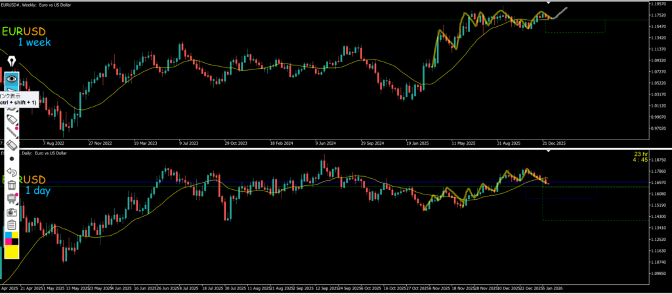Open the whiteboard mode icon

[12, 198]
